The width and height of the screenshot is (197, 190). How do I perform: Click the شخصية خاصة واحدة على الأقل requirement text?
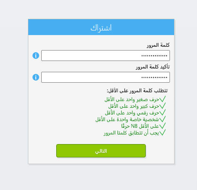point(127,119)
